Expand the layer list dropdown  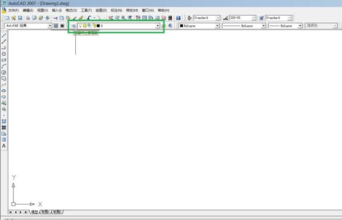point(158,26)
